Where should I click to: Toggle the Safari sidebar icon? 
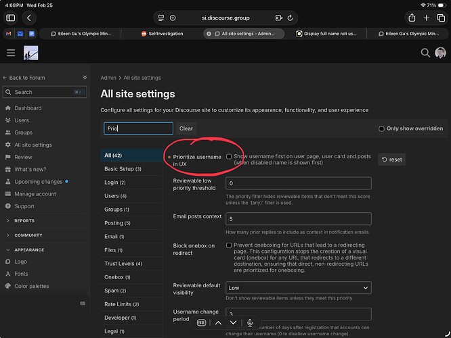(x=11, y=18)
